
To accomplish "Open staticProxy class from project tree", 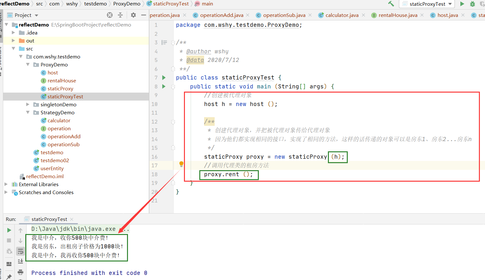I will point(60,88).
